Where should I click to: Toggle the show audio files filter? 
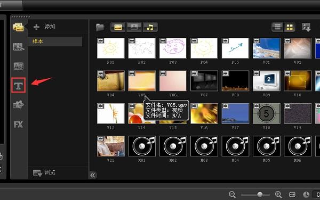[x=150, y=27]
